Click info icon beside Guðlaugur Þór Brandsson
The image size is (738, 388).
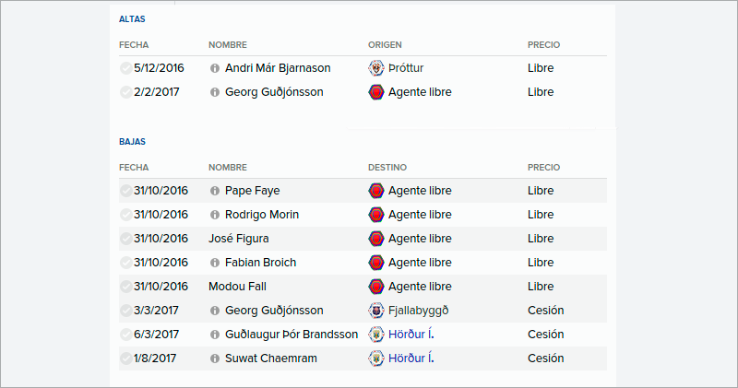(x=215, y=335)
